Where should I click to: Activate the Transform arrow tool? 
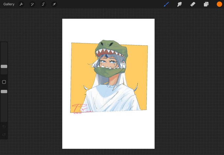click(x=54, y=4)
